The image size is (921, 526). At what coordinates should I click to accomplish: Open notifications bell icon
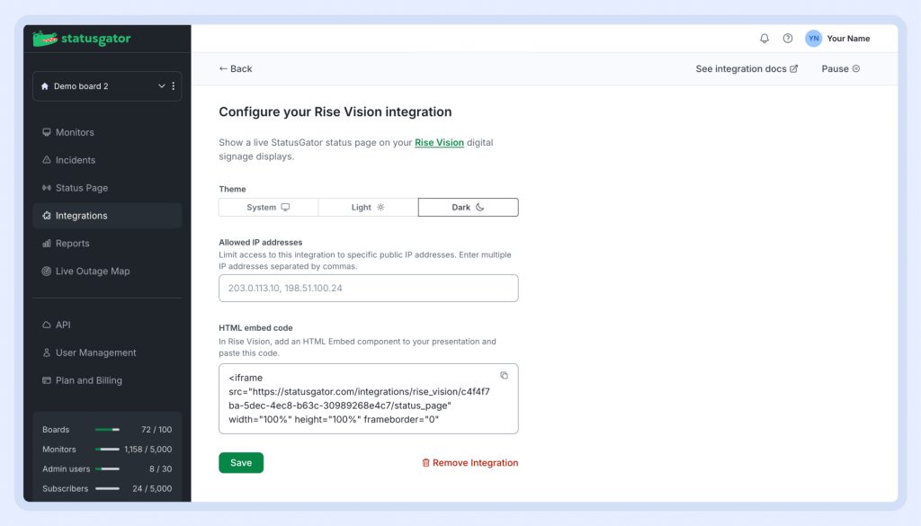pyautogui.click(x=765, y=38)
